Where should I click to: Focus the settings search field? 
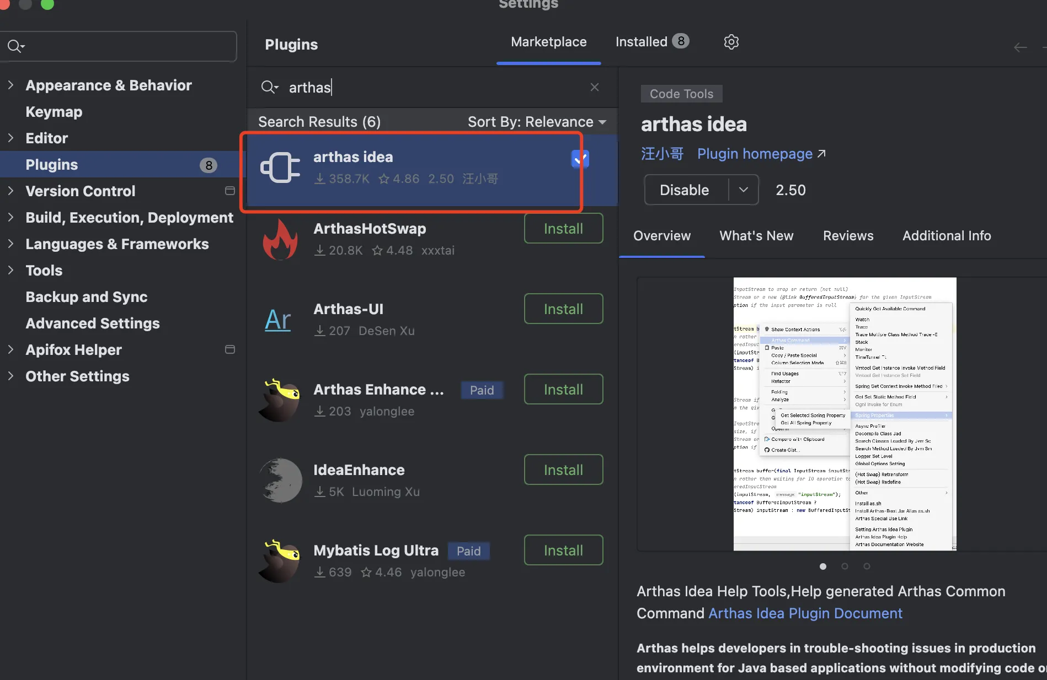click(119, 46)
